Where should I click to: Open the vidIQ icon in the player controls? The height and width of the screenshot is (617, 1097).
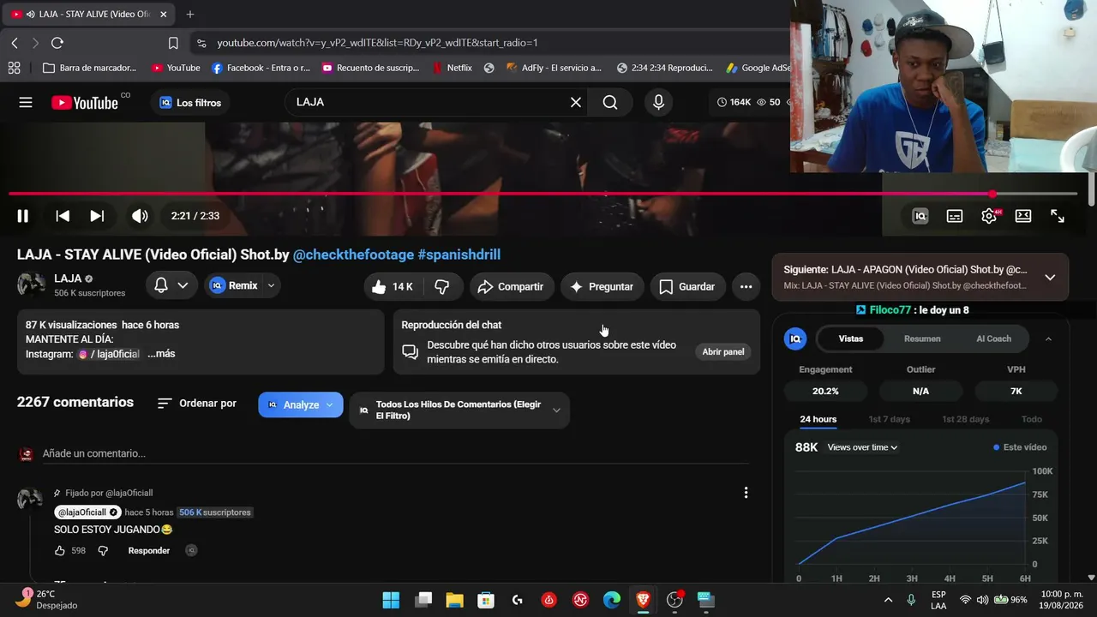[x=920, y=216]
